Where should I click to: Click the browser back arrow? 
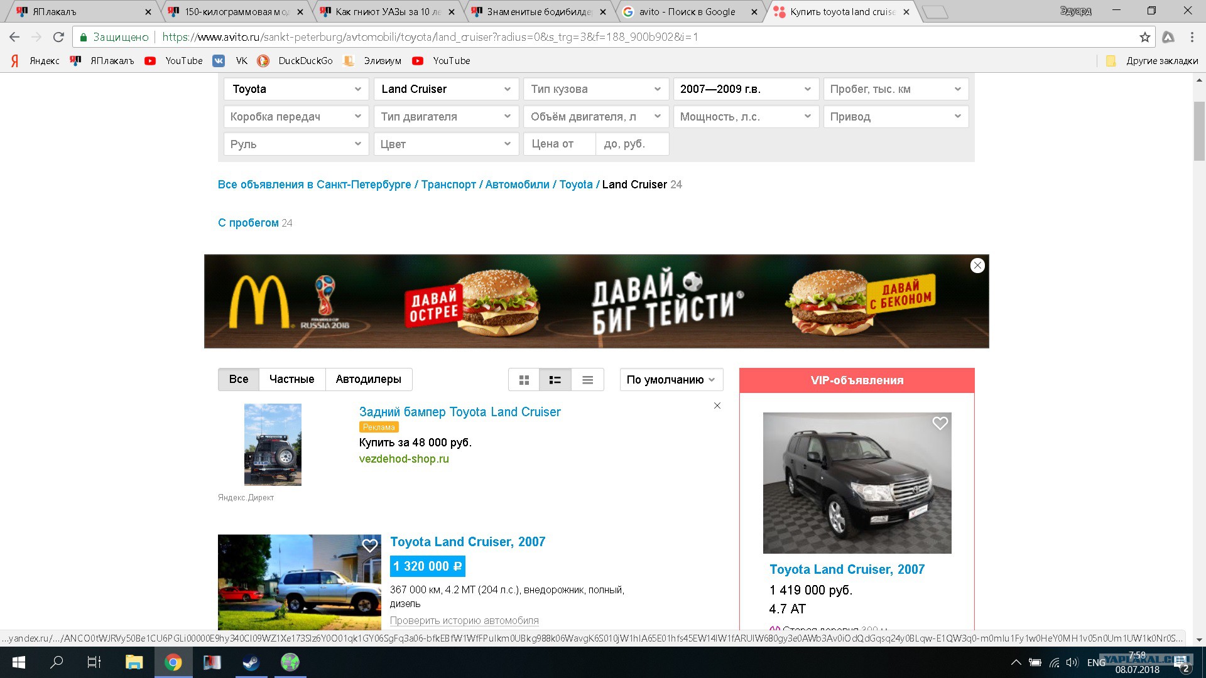[x=14, y=37]
